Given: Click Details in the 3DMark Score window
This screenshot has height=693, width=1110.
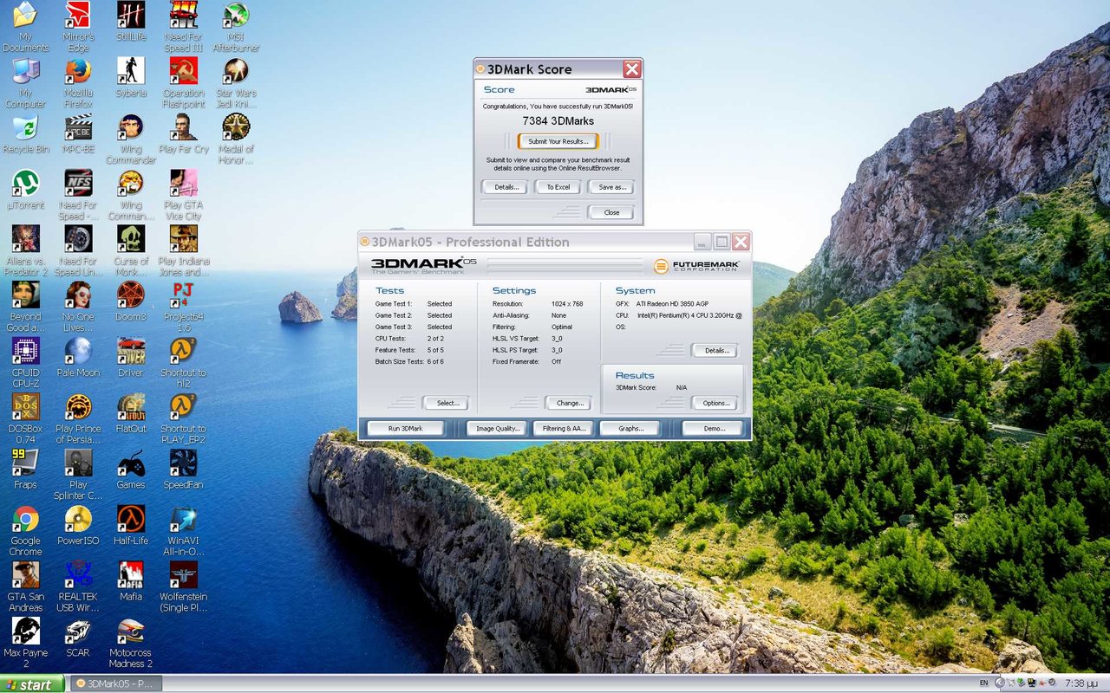Looking at the screenshot, I should click(x=505, y=187).
